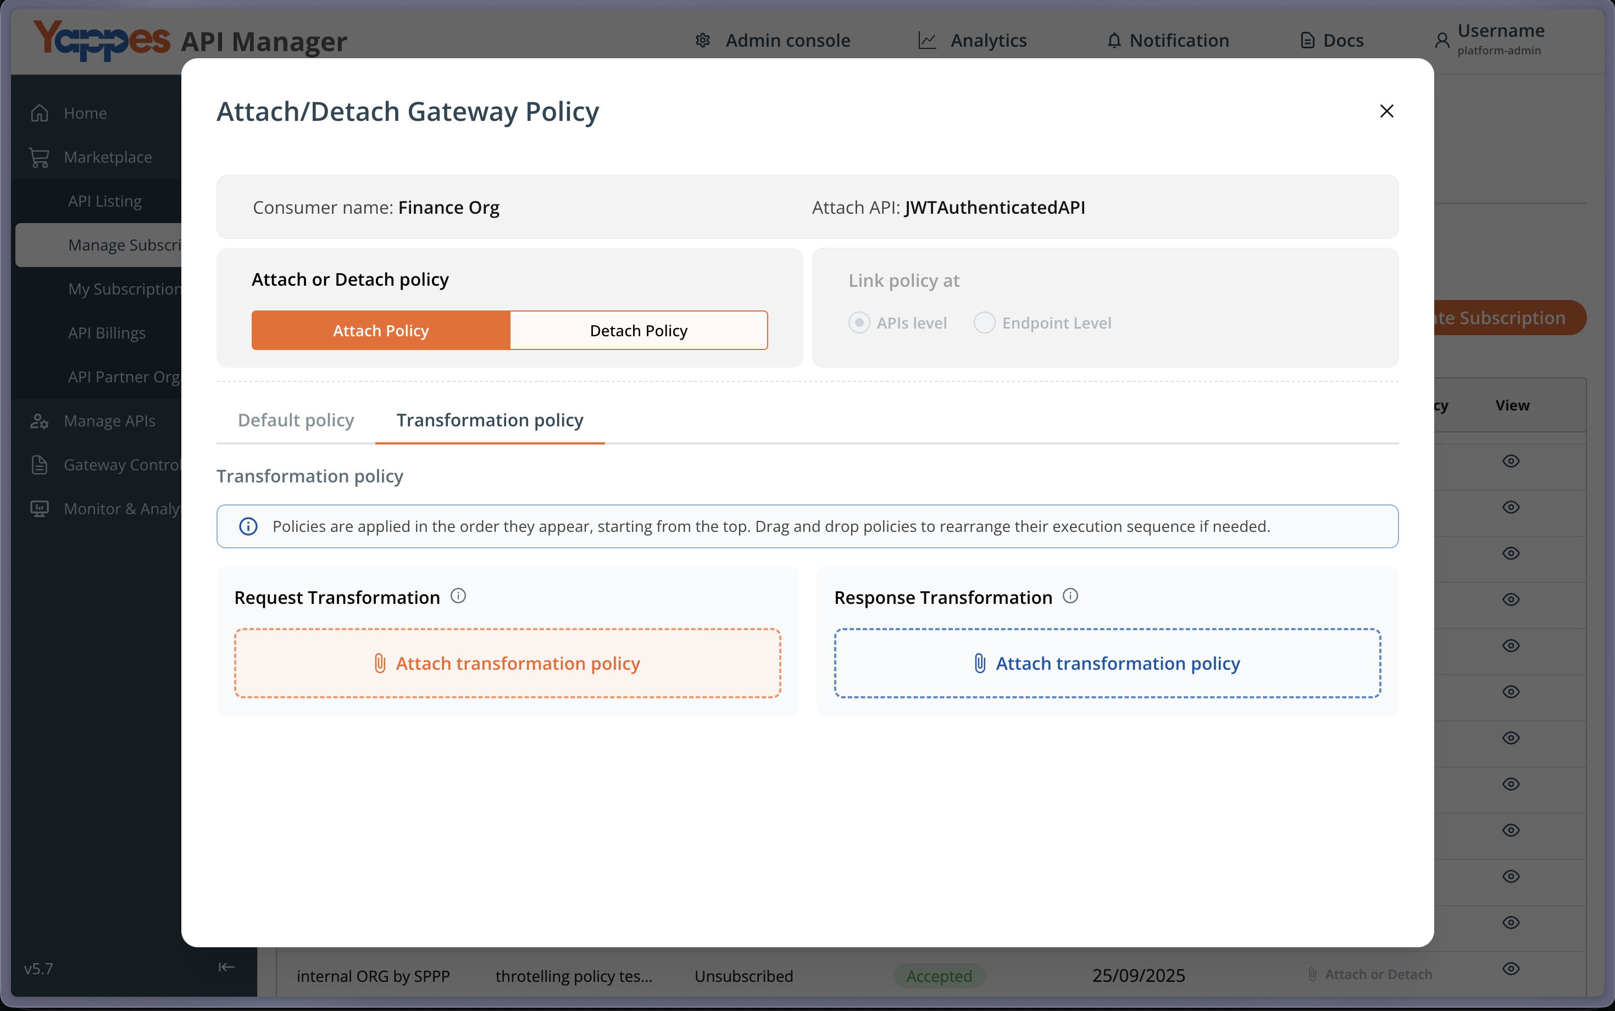The width and height of the screenshot is (1615, 1011).
Task: Close the Attach/Detach Gateway Policy dialog
Action: tap(1386, 111)
